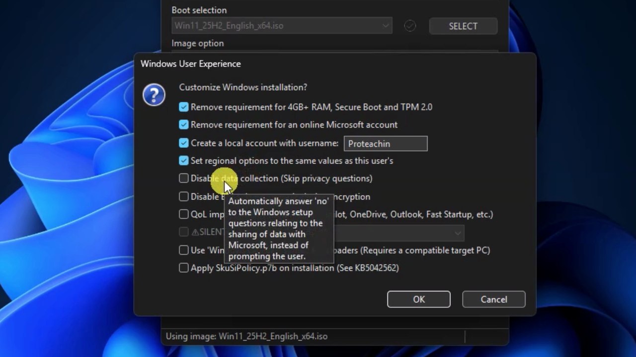Viewport: 636px width, 357px height.
Task: Click the 'Image option' label
Action: pos(198,43)
